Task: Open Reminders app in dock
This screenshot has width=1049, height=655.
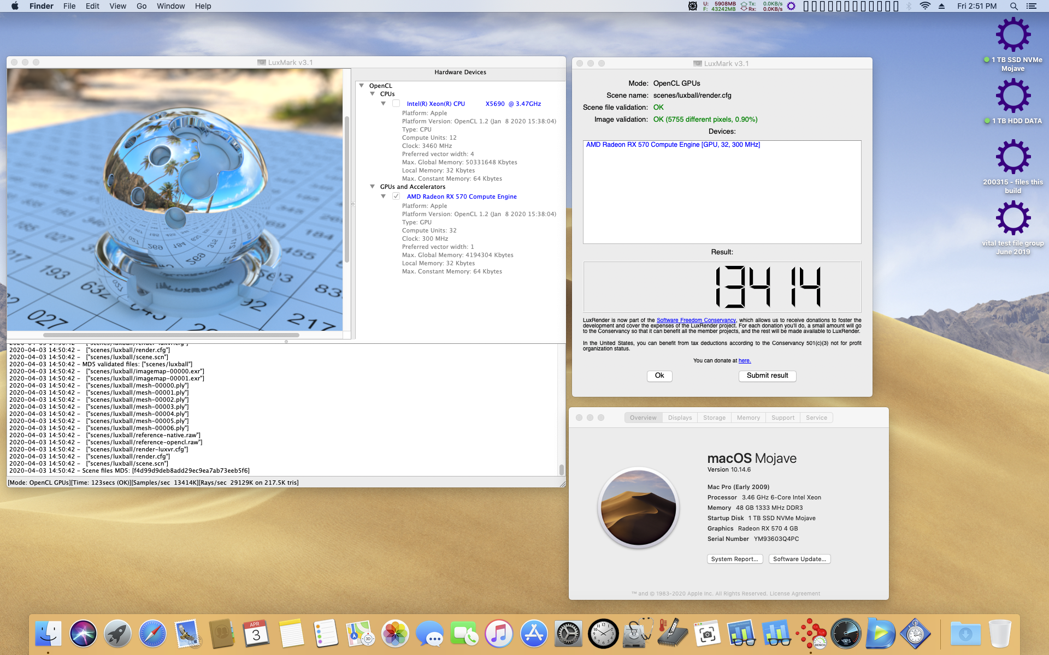Action: pyautogui.click(x=326, y=634)
